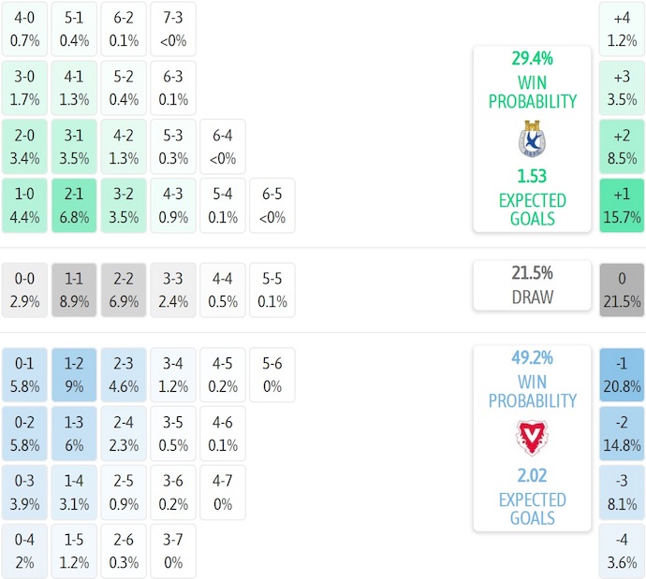The width and height of the screenshot is (646, 579).
Task: Select the 5-5 draw cell
Action: [x=272, y=290]
